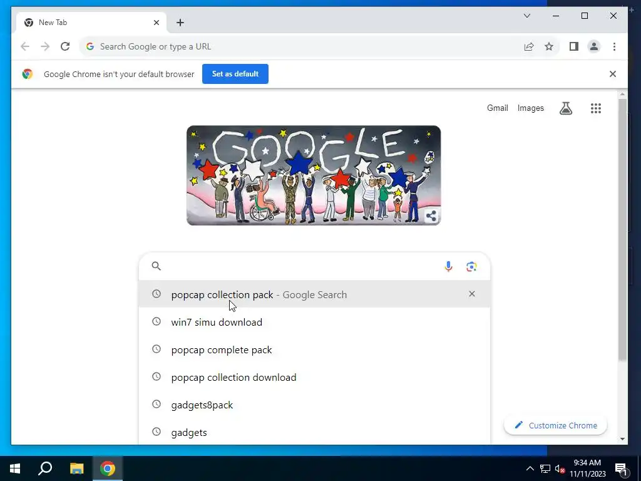Click the page vertical scrollbar
This screenshot has height=481, width=641.
pyautogui.click(x=622, y=230)
